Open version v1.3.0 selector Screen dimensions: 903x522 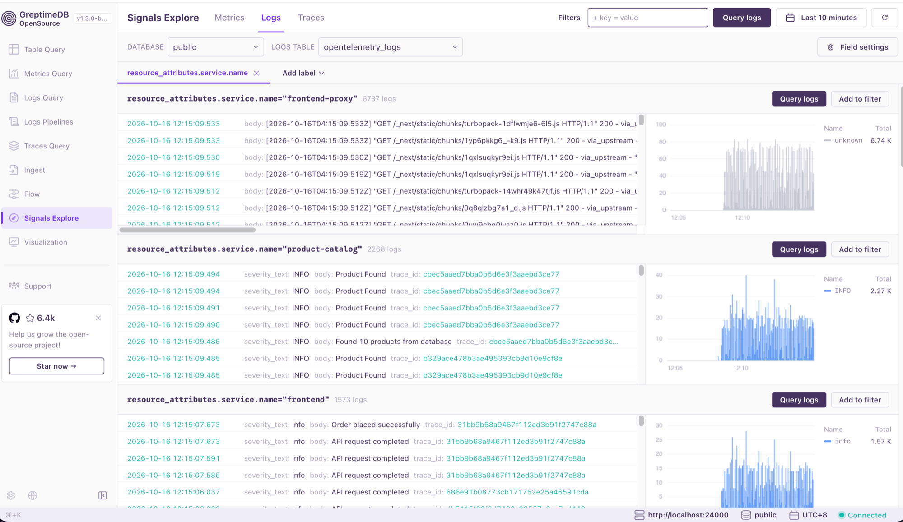pos(92,18)
